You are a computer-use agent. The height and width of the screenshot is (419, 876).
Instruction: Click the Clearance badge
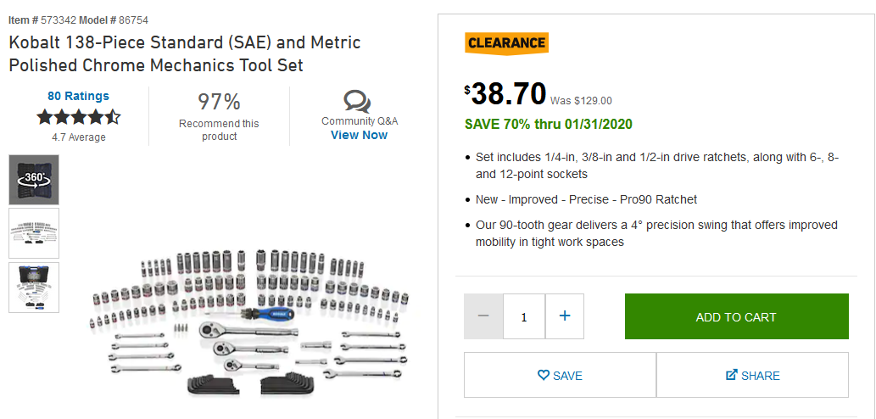point(506,43)
